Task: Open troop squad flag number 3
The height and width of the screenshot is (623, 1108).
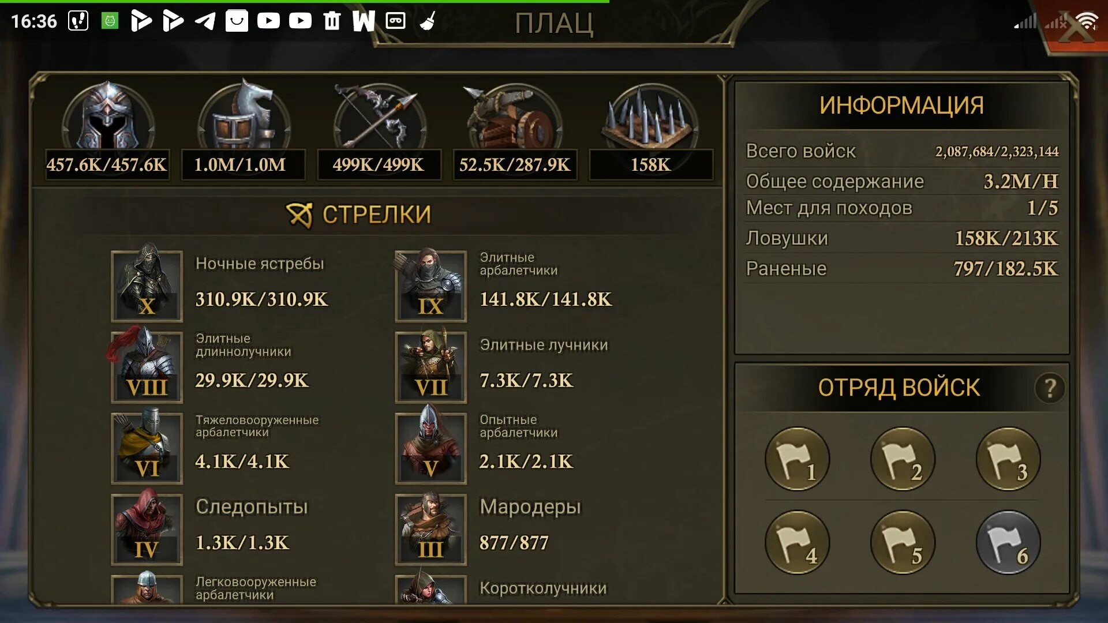Action: [x=1008, y=459]
